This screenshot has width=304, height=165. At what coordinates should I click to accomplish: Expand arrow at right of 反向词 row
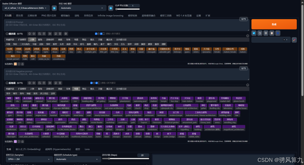[x=248, y=85]
